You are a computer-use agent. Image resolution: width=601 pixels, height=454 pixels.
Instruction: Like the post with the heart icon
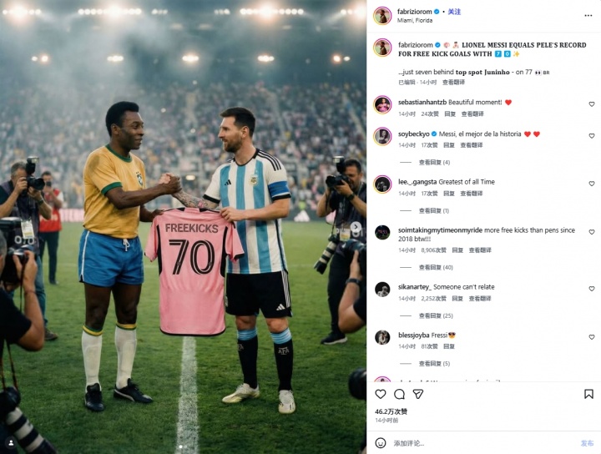381,394
